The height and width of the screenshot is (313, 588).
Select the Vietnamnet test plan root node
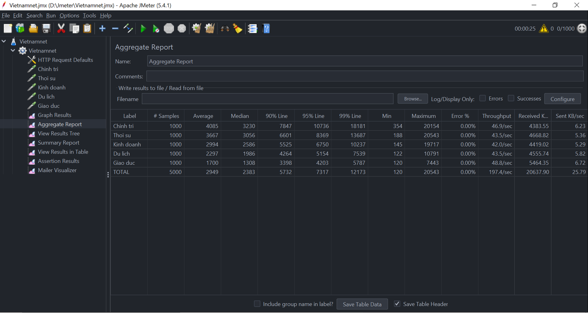point(33,41)
